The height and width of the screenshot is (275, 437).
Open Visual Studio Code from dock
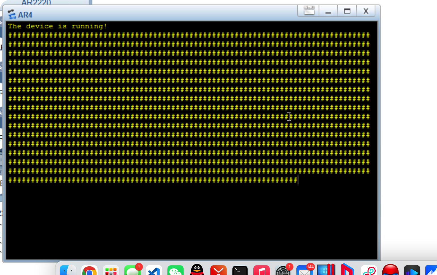point(154,270)
